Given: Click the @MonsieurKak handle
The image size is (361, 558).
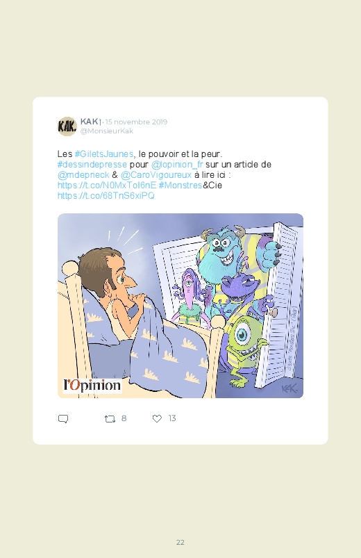Looking at the screenshot, I should pyautogui.click(x=107, y=131).
